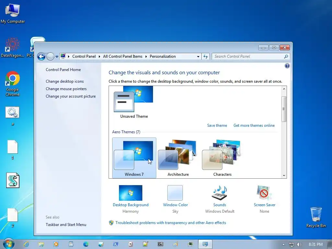Viewport: 332px width, 249px height.
Task: Launch Microsoft Edge from the taskbar
Action: coord(86,244)
